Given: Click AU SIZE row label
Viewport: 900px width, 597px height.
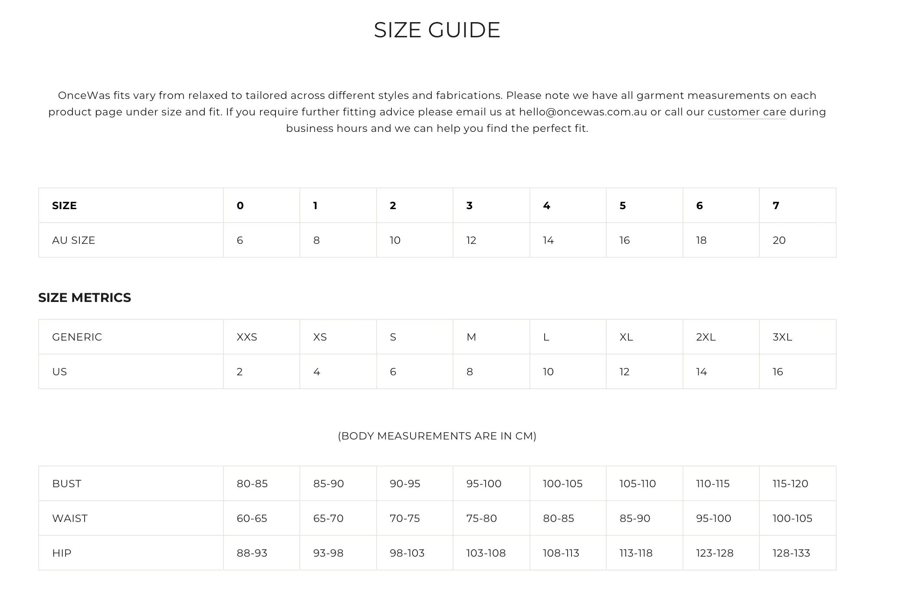Looking at the screenshot, I should (x=131, y=240).
